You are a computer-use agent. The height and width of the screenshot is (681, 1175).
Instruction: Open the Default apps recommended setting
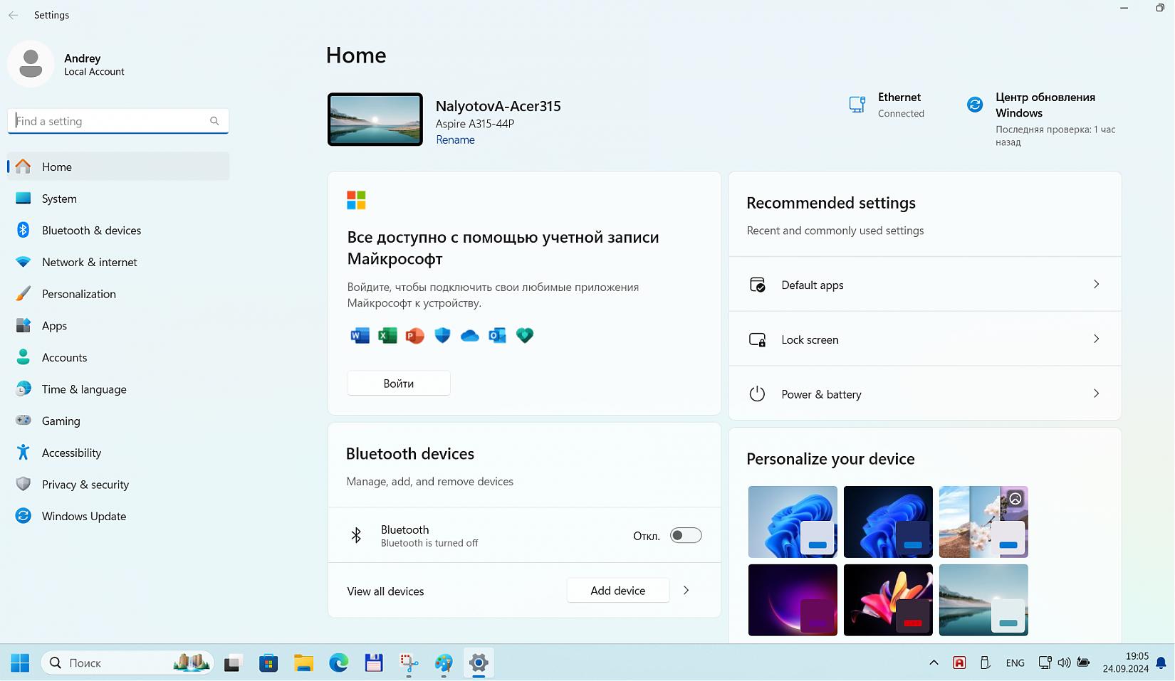925,285
